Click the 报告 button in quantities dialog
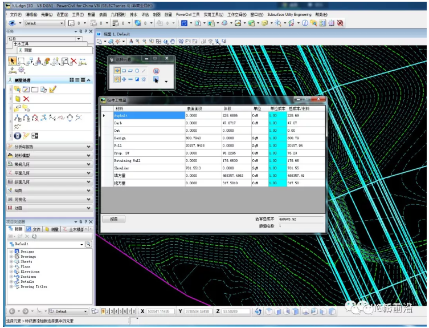This screenshot has width=429, height=328. 114,219
